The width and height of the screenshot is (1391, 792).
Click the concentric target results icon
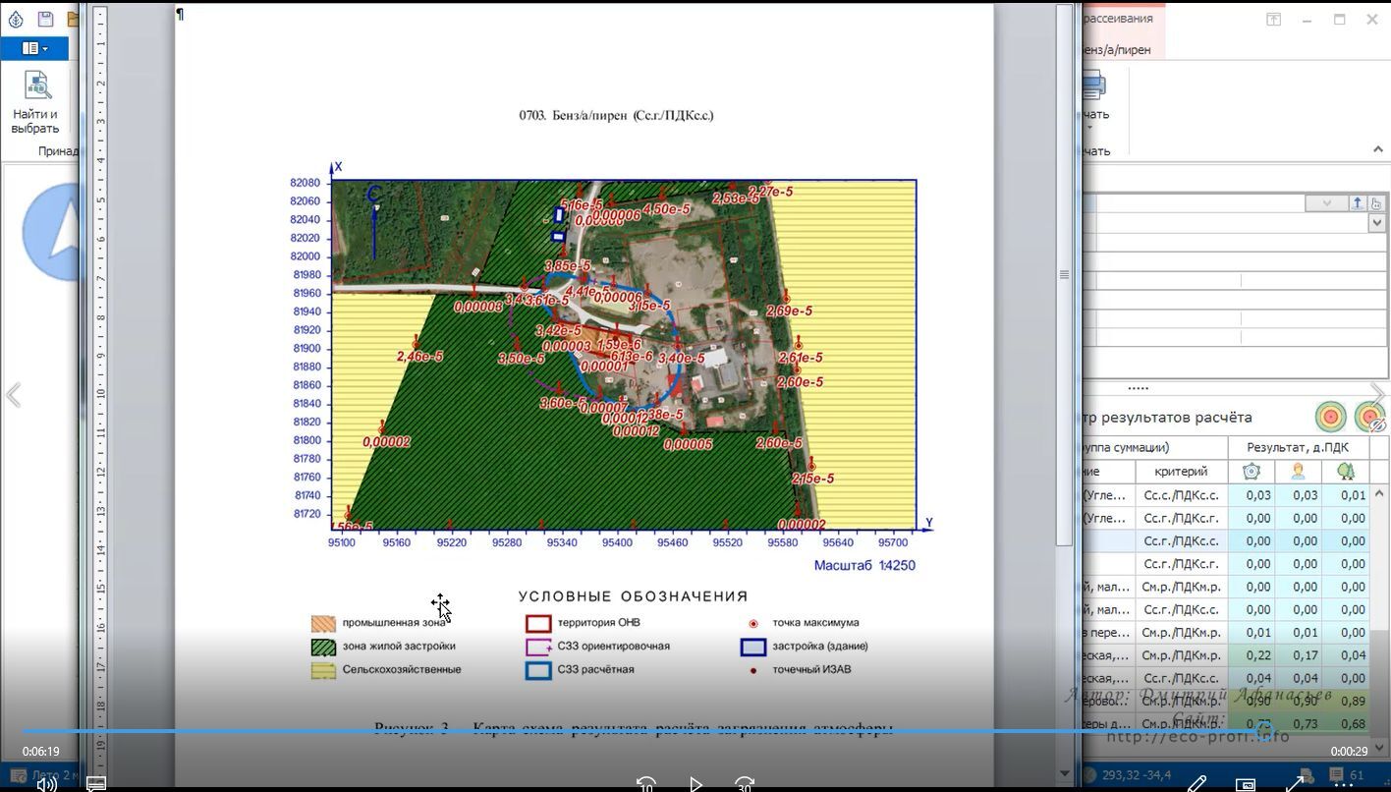[1331, 417]
